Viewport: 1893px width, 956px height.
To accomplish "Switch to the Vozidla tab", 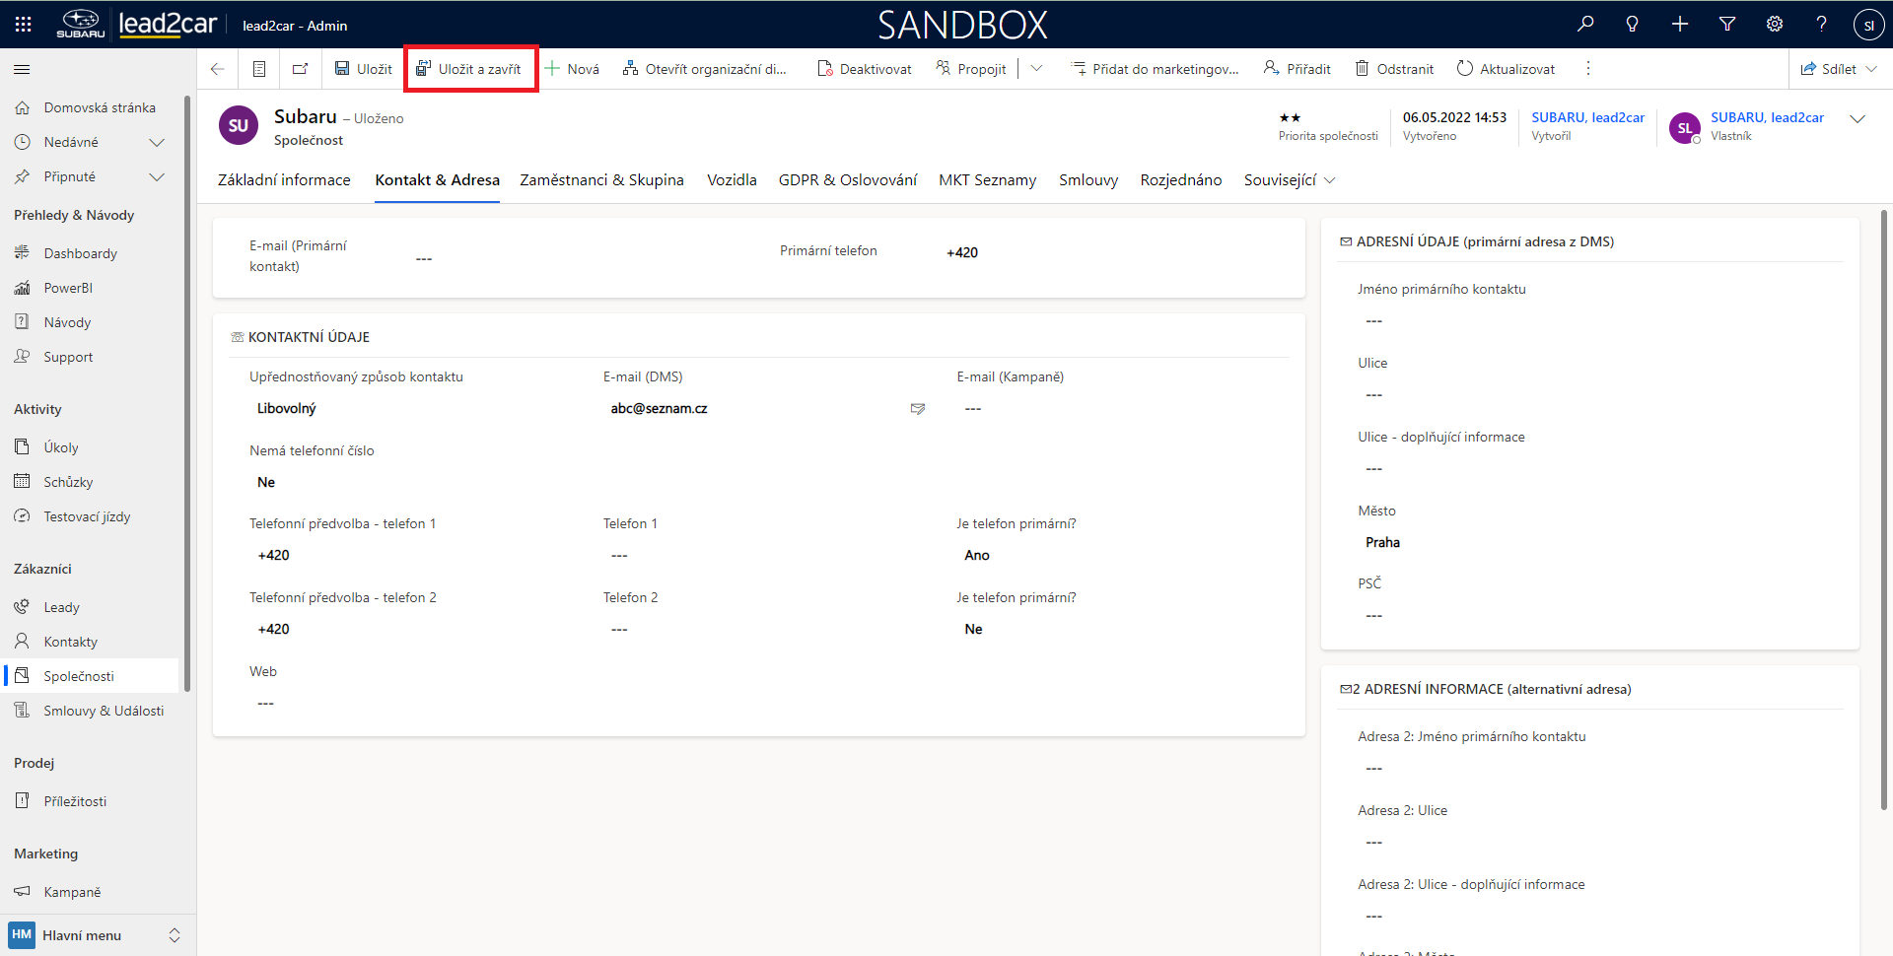I will [x=732, y=180].
